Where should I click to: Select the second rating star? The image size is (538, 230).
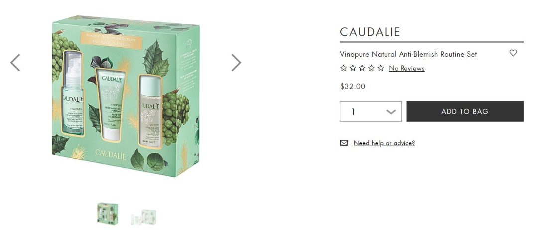(x=352, y=68)
